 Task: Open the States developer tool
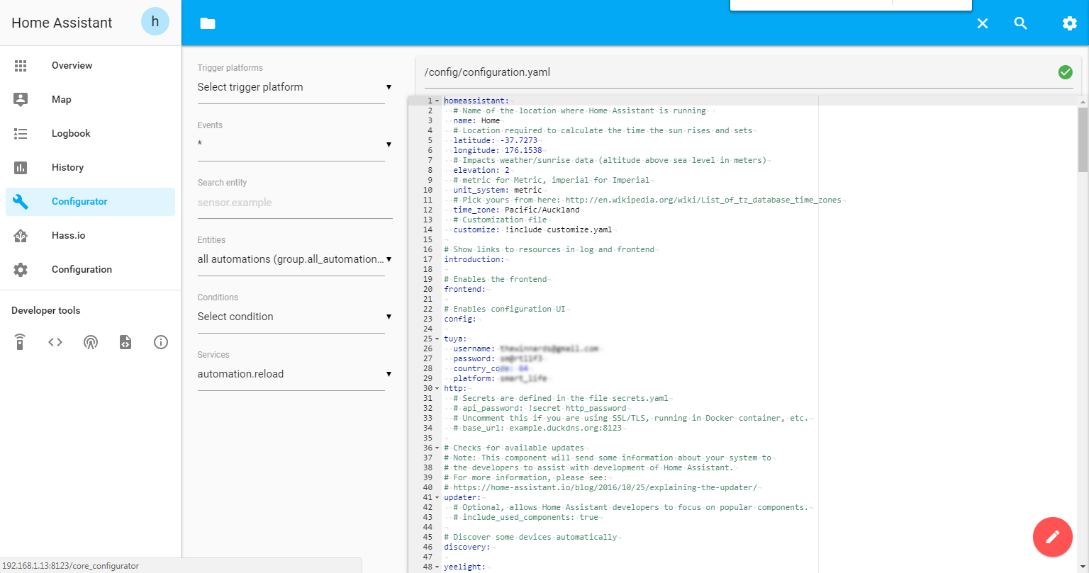tap(54, 341)
